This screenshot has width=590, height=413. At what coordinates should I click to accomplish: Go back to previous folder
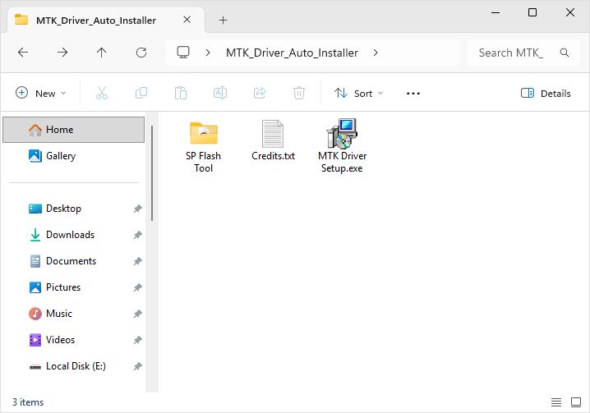point(23,53)
